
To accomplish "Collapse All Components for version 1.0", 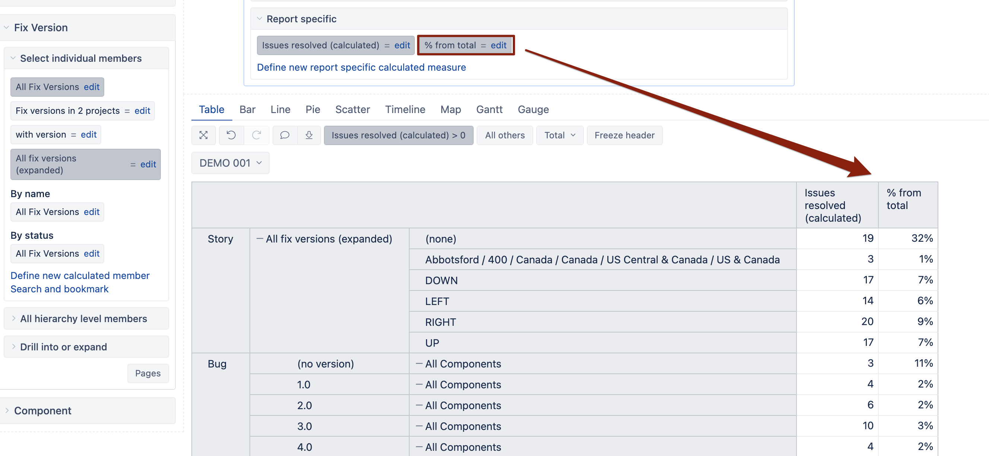I will [x=419, y=384].
